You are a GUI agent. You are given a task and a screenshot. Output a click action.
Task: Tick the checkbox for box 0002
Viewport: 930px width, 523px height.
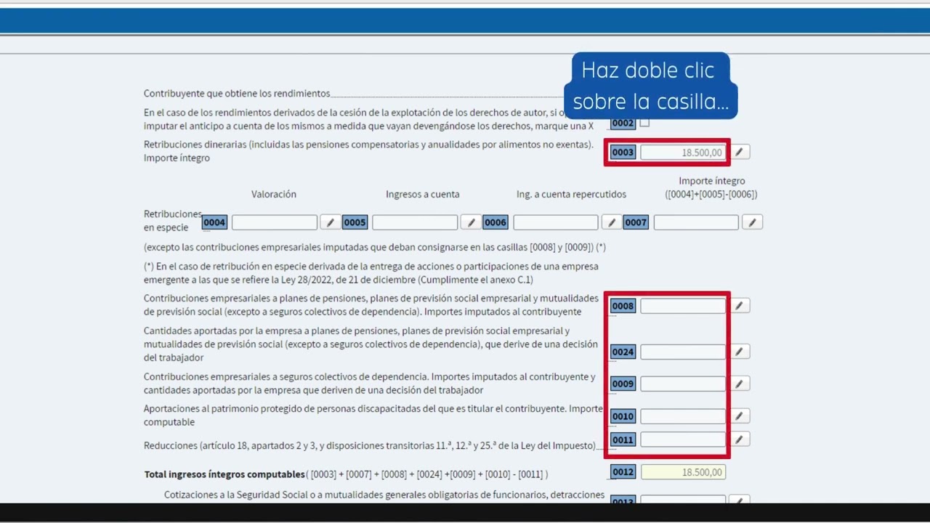(x=644, y=123)
